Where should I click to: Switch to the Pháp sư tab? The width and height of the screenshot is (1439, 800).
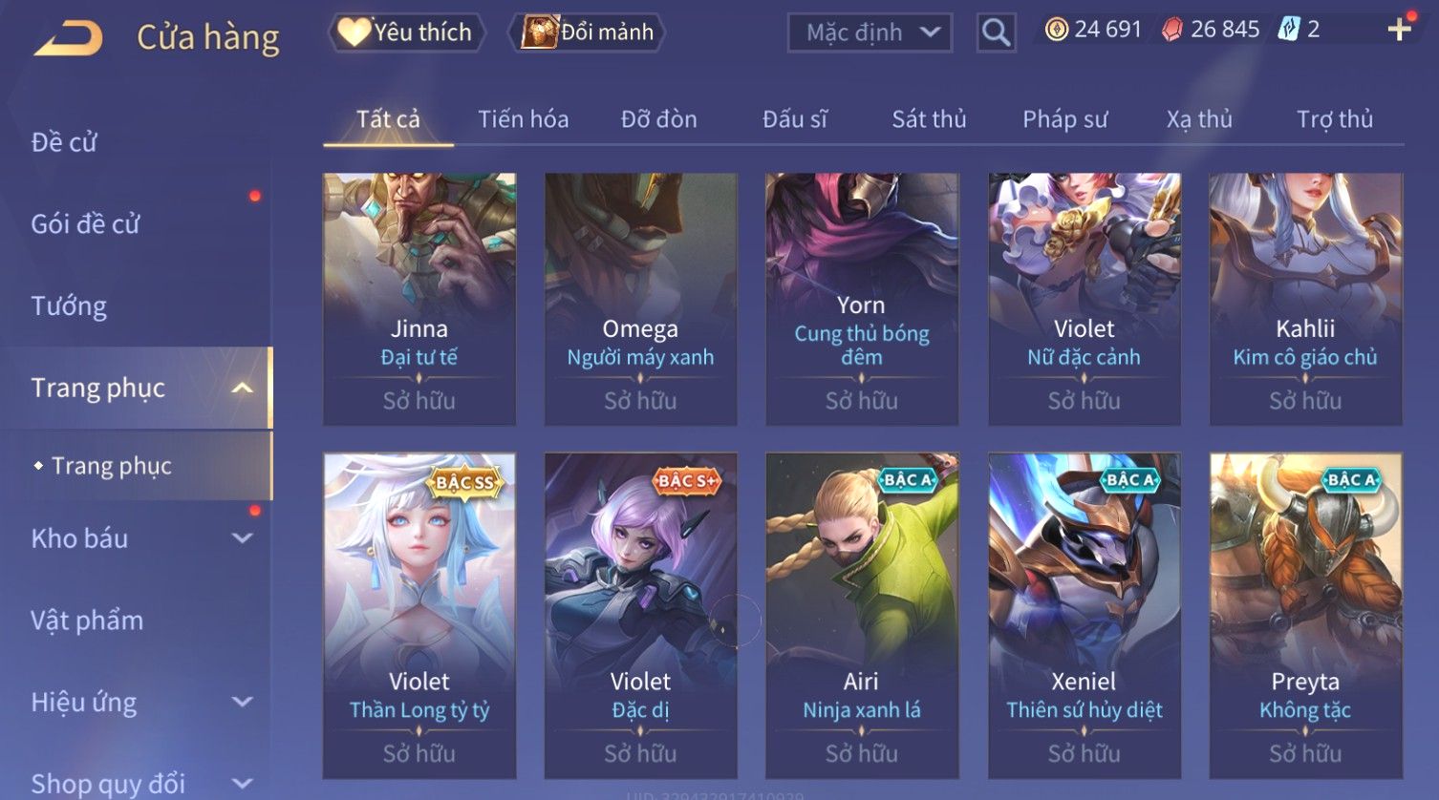(1064, 119)
